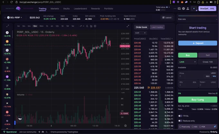The height and width of the screenshot is (134, 219).
Task: Select the Ethereum market in the sidebar
Action: [7, 34]
